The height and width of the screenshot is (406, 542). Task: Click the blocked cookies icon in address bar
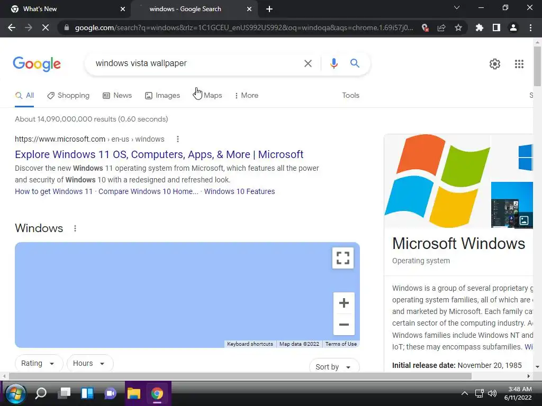pyautogui.click(x=425, y=27)
